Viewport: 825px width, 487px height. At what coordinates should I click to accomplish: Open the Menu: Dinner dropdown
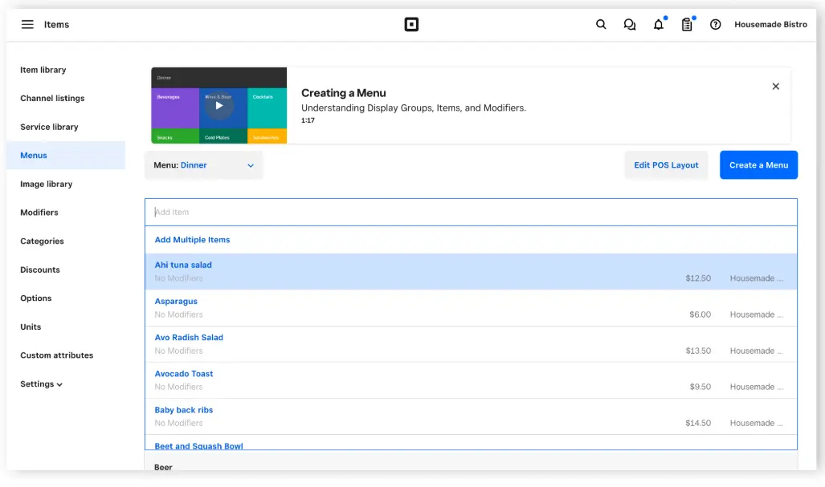[x=203, y=165]
